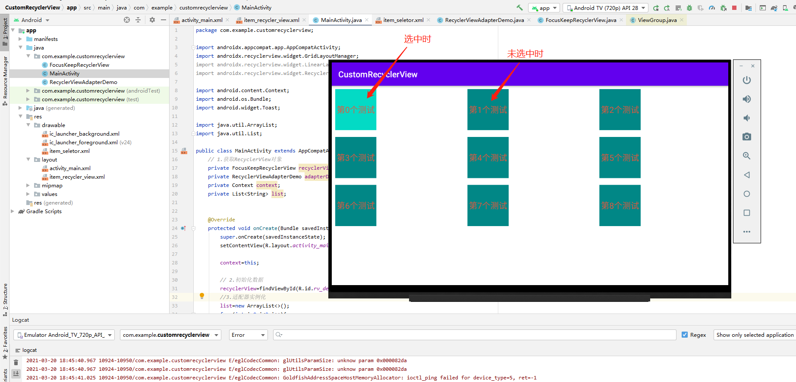Open the AVD Manager icon
This screenshot has height=382, width=796.
785,8
